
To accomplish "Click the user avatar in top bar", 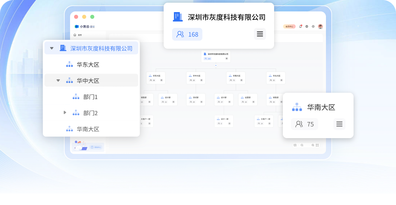I will tap(320, 26).
